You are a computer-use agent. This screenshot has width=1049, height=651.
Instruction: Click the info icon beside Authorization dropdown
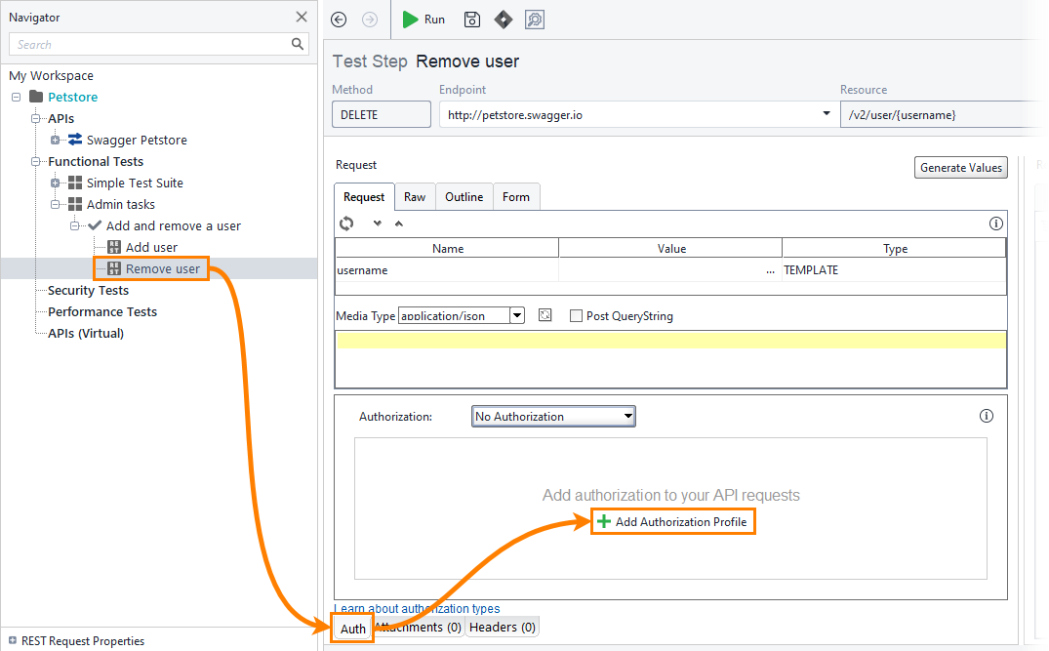986,416
